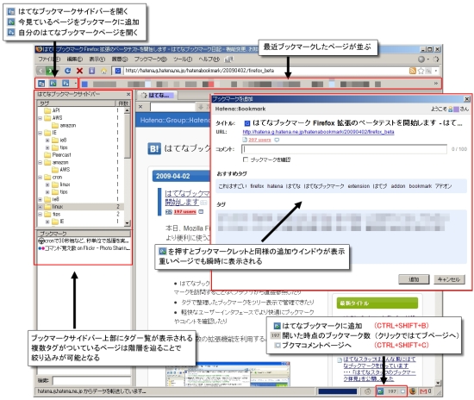Select the recommended tag firefox
Screen dimensions: 474x400
coord(257,186)
